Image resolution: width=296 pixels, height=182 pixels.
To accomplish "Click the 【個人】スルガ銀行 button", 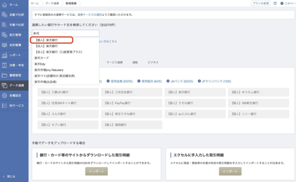I will (68, 114).
